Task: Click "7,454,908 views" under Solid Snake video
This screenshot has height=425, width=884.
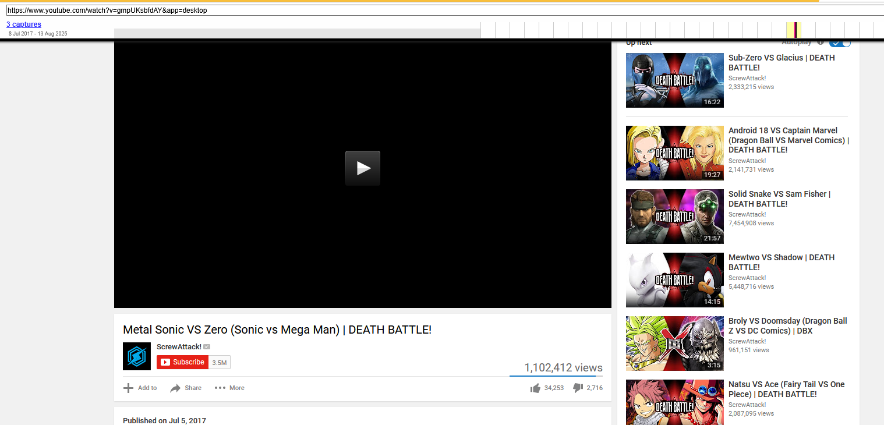Action: click(751, 224)
